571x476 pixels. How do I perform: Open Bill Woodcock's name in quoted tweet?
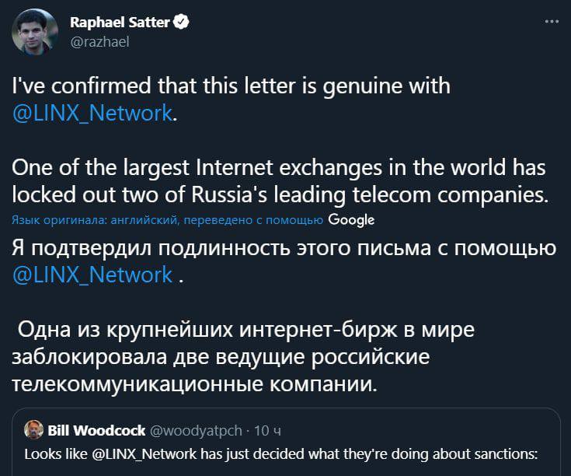tap(96, 430)
